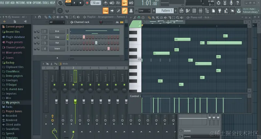Click the metronome icon
The image size is (261, 139).
105,3
